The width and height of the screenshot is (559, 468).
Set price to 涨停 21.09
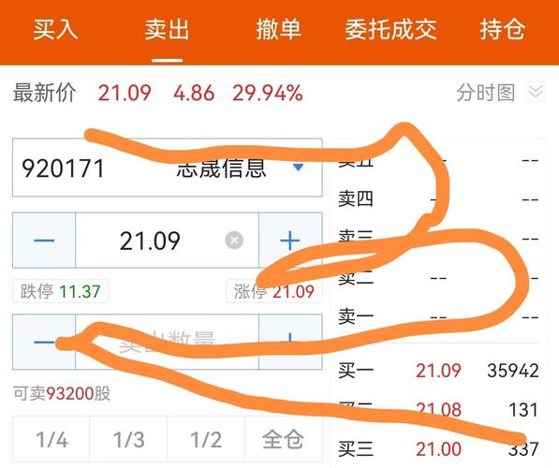point(274,291)
